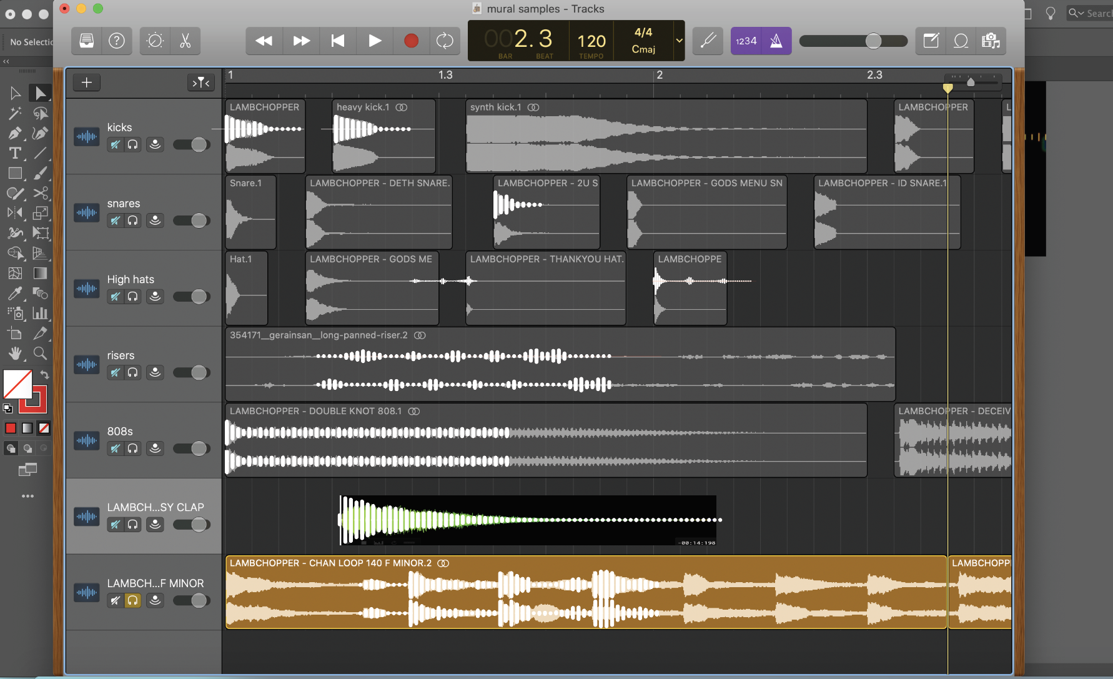Select the synth kick.1 region
This screenshot has height=679, width=1113.
tap(666, 136)
